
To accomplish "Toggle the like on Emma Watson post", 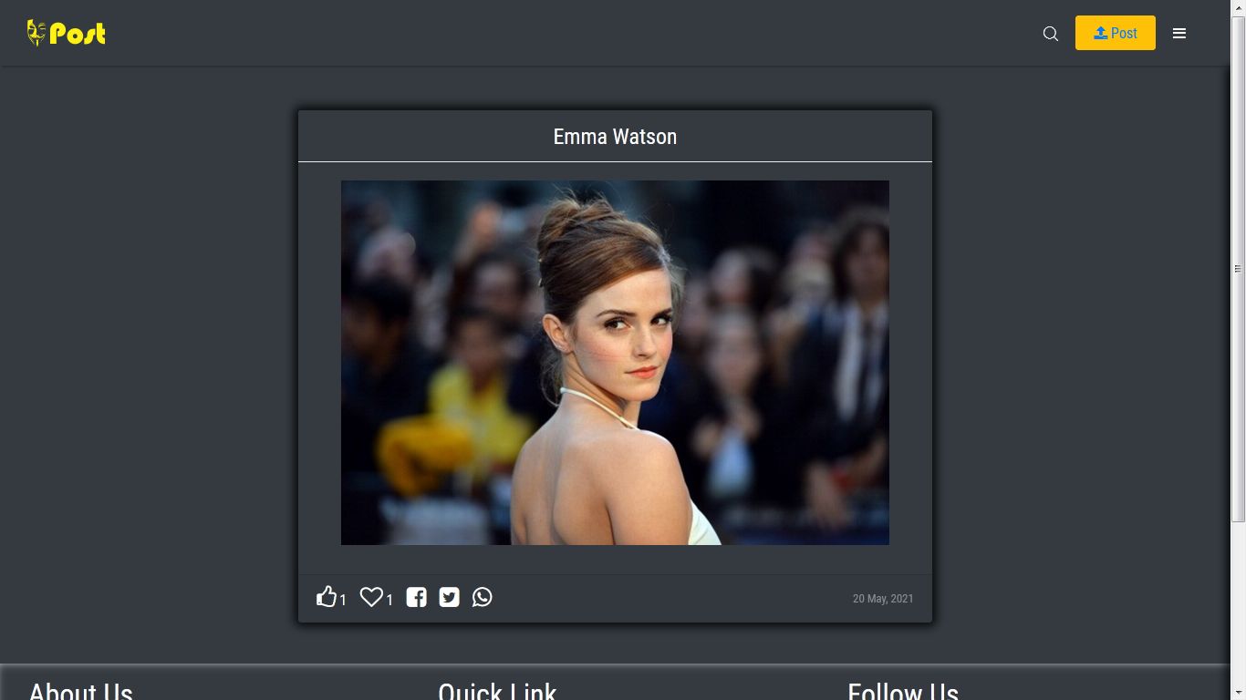I will click(327, 596).
